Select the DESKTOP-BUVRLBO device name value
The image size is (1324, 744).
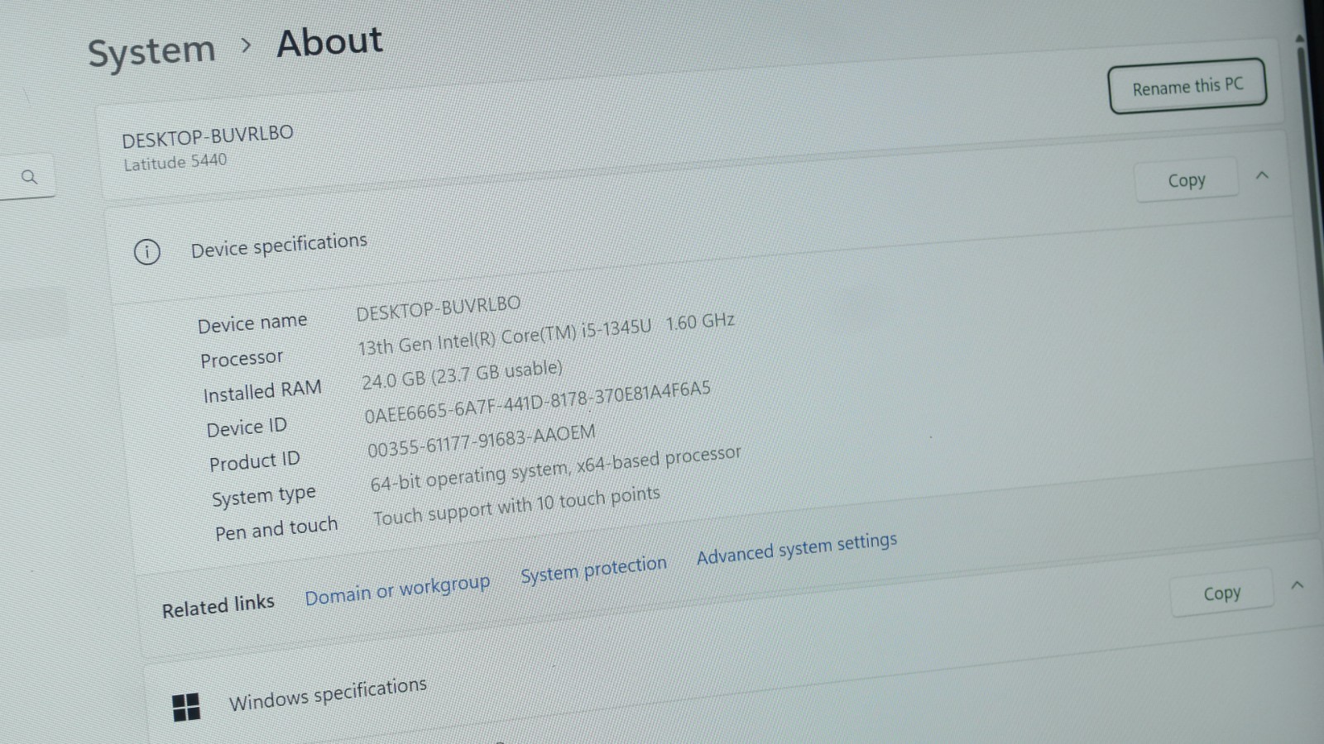pyautogui.click(x=438, y=308)
